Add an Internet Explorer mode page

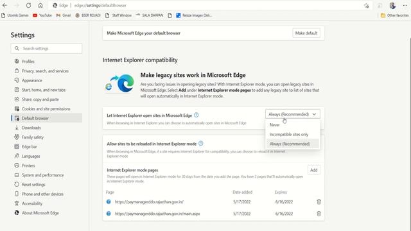(314, 170)
